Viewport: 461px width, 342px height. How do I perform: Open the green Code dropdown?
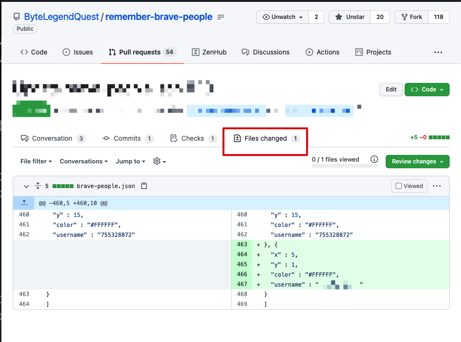[x=427, y=90]
